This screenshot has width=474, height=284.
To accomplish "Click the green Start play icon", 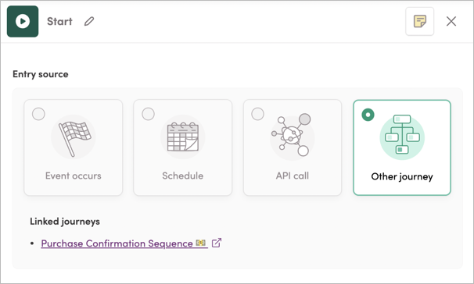I will point(23,21).
